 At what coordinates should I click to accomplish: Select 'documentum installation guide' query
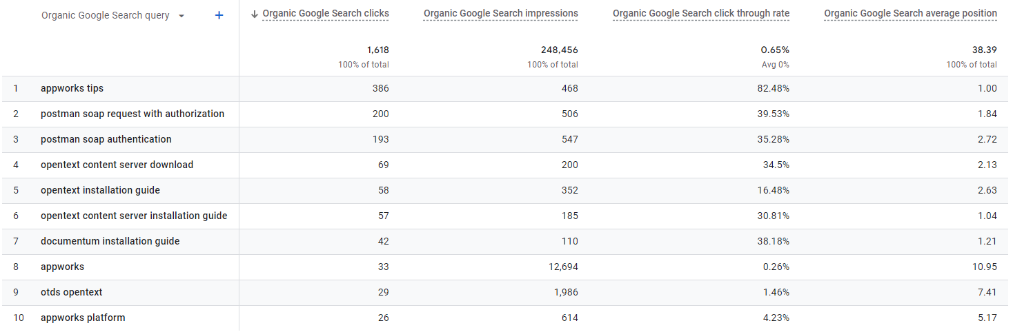(110, 241)
